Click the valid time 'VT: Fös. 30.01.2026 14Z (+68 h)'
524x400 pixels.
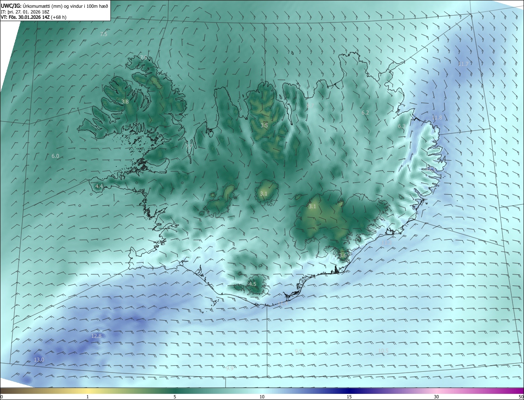coord(34,17)
